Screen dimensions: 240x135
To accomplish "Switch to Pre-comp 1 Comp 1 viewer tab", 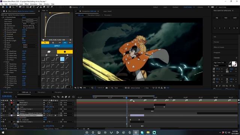I will 94,15.
